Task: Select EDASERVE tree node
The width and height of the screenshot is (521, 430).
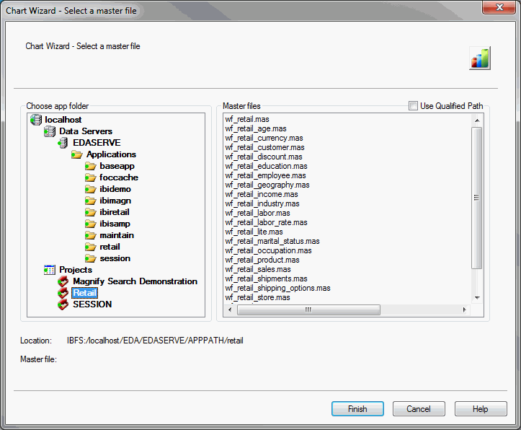Action: click(97, 143)
